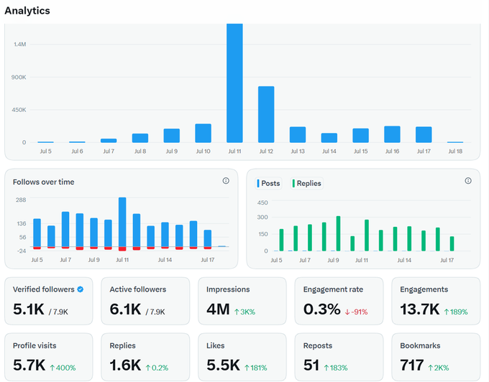Open info icon on Posts and Replies chart
Image resolution: width=489 pixels, height=382 pixels.
tap(468, 181)
